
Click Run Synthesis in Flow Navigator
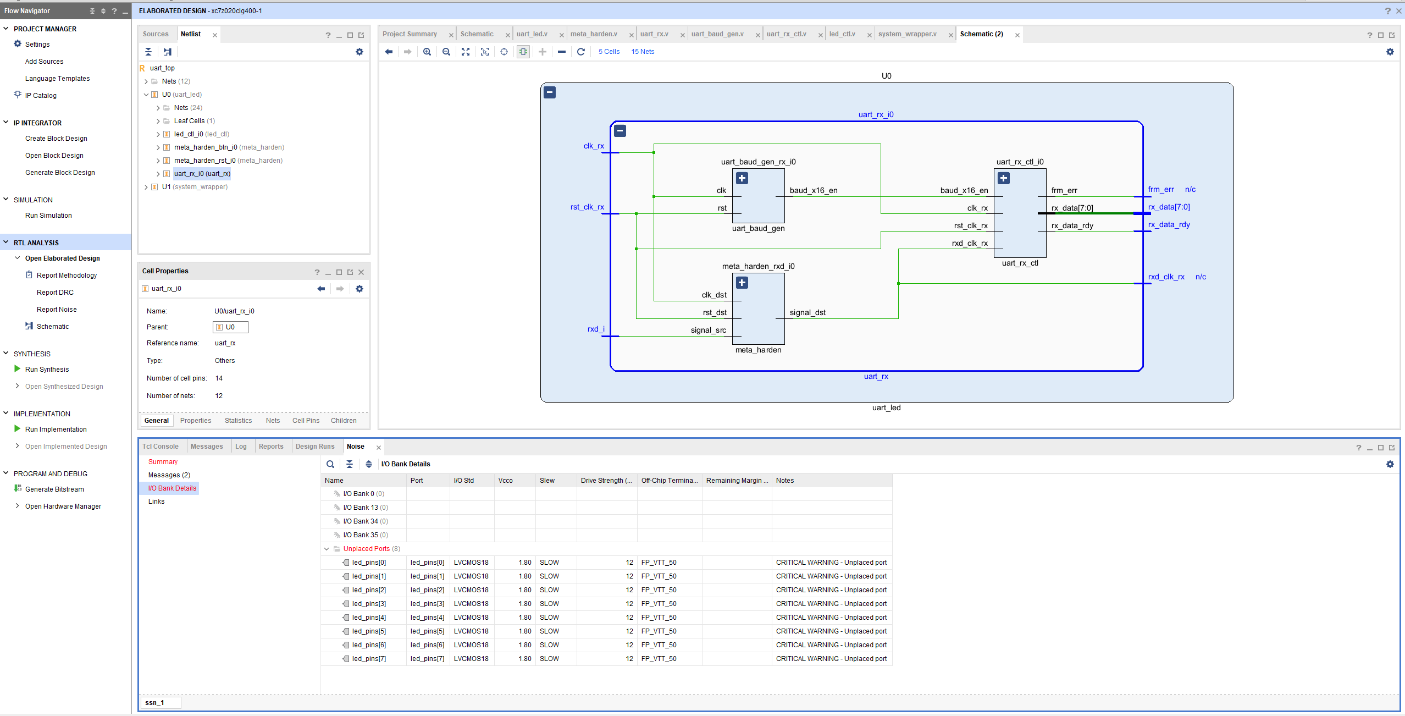tap(47, 370)
